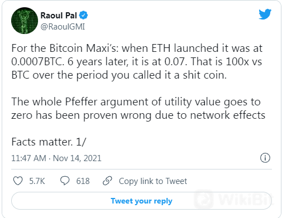Click the Nov 14, 2021 date
The image size is (282, 218).
[x=77, y=158]
